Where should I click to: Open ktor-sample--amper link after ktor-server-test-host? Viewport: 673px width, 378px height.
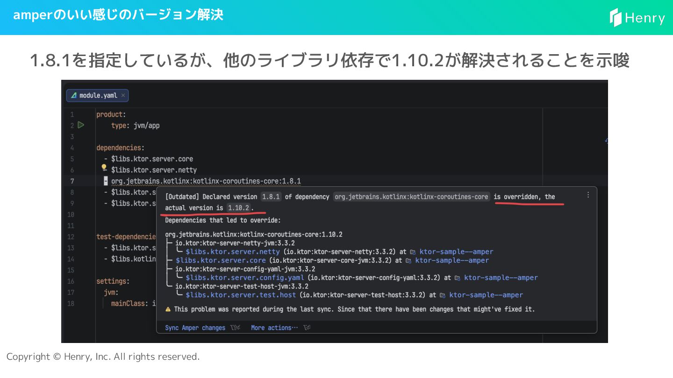486,295
